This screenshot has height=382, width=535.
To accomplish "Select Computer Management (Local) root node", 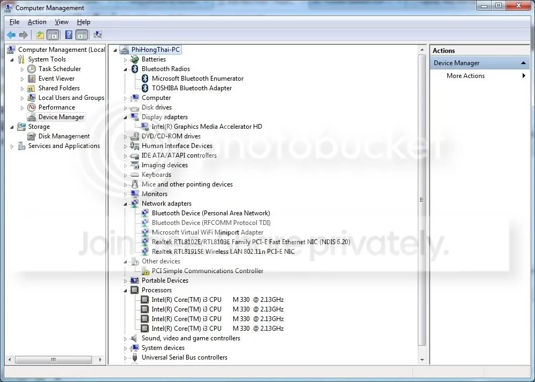I will [x=62, y=50].
